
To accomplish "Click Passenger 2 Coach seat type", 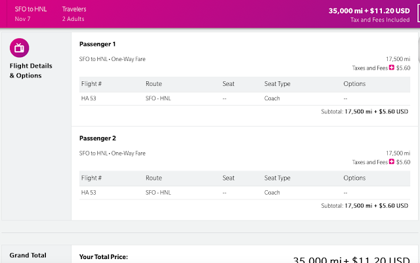I will pos(272,193).
